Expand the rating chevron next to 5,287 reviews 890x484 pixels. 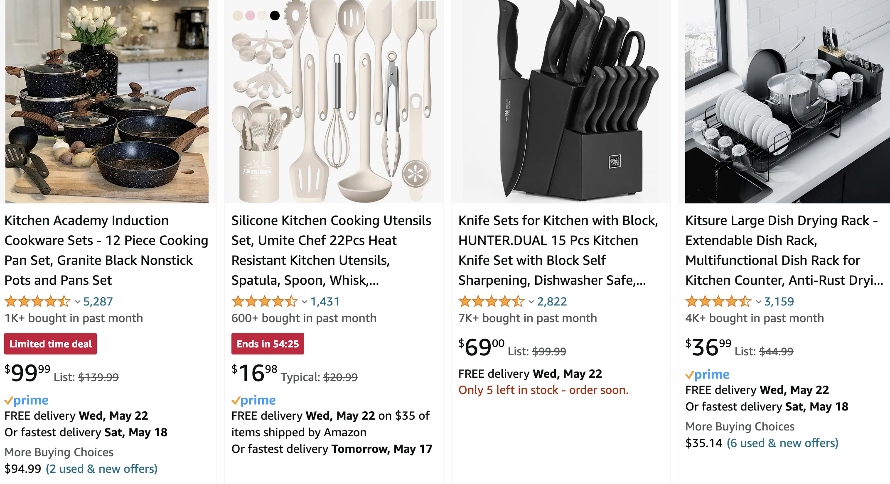click(x=77, y=302)
